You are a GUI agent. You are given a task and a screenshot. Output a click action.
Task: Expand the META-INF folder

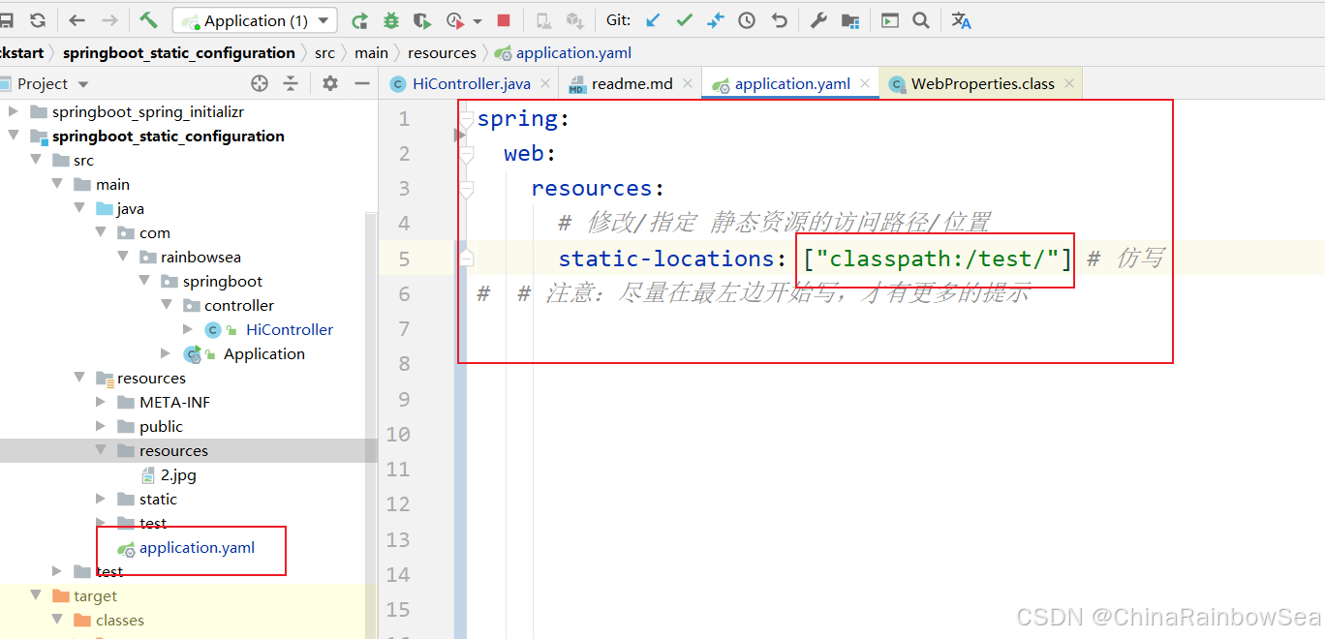pyautogui.click(x=102, y=402)
